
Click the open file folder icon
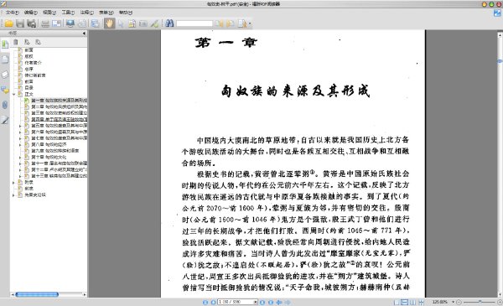[x=8, y=23]
